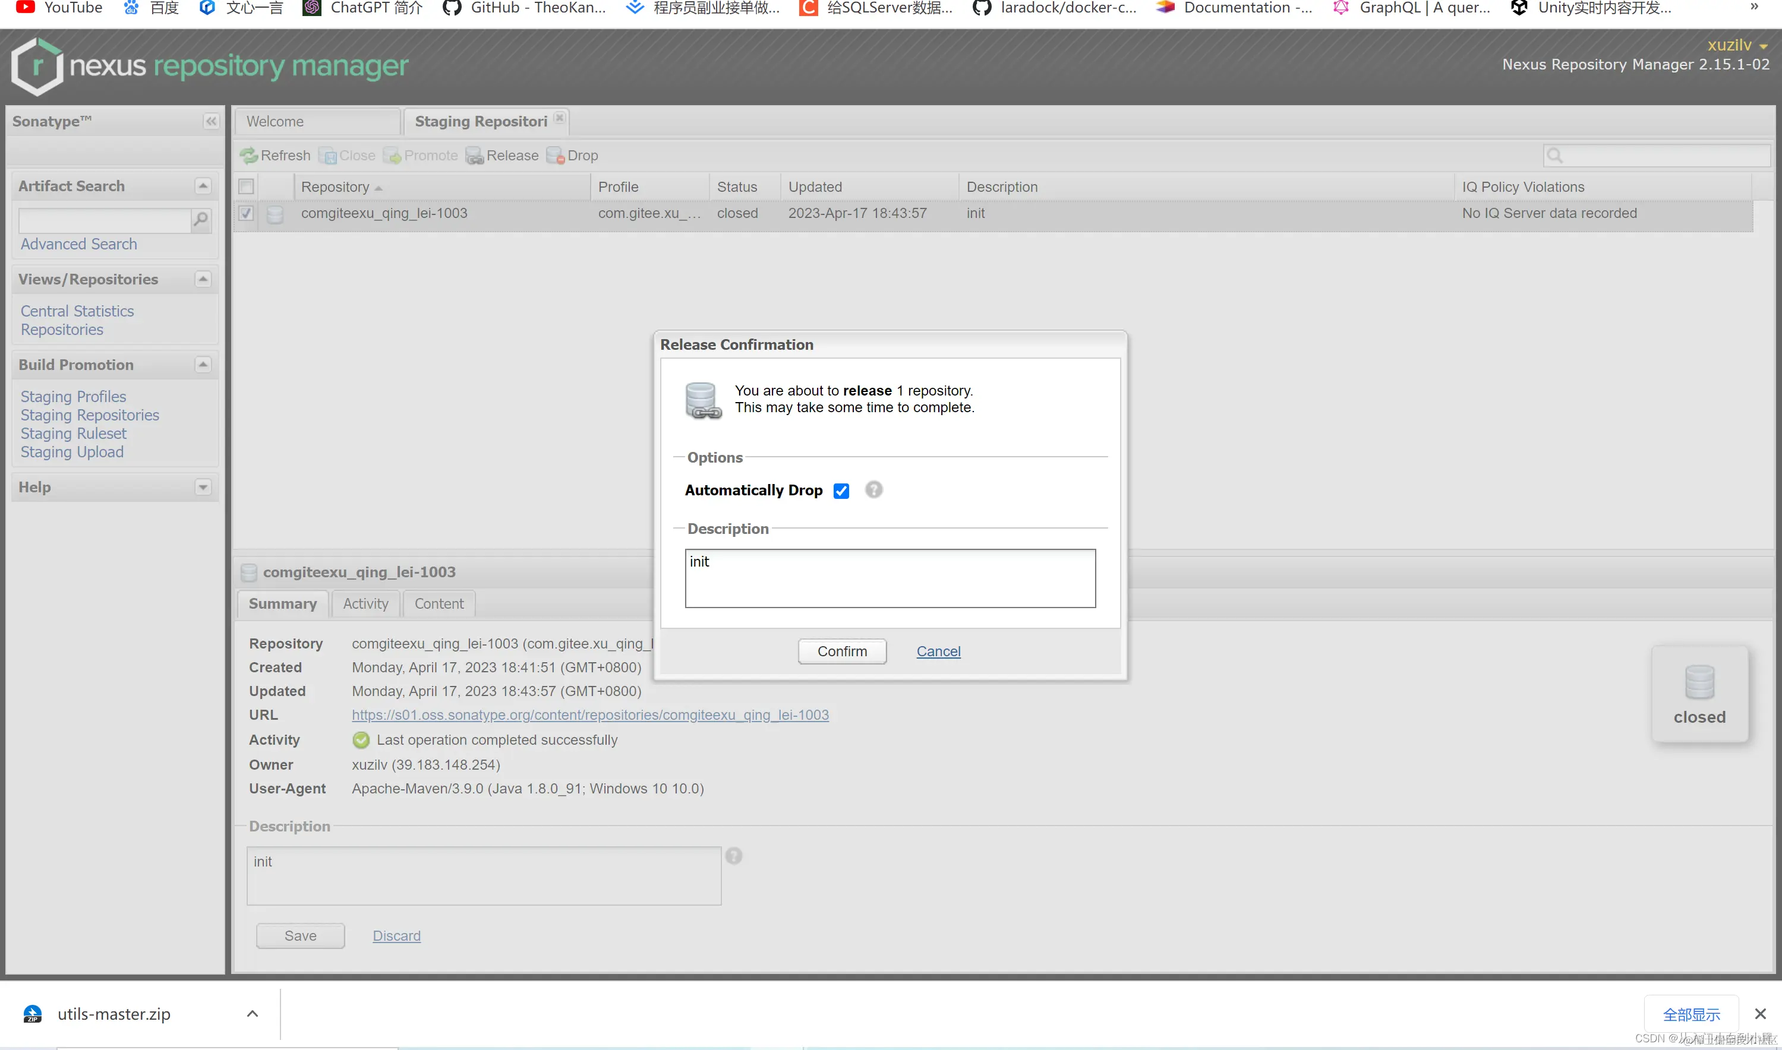
Task: Collapse the Artifact Search panel
Action: pos(203,186)
